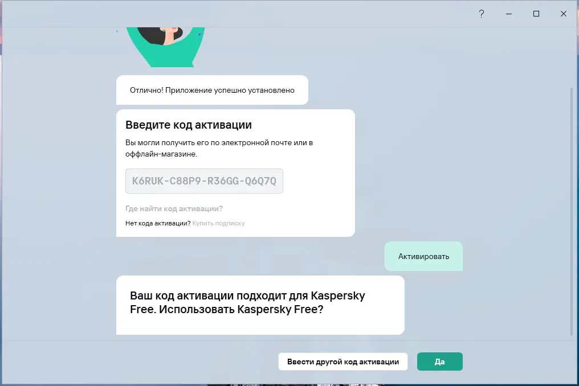Follow the Купить подписку link
579x386 pixels.
tap(219, 223)
